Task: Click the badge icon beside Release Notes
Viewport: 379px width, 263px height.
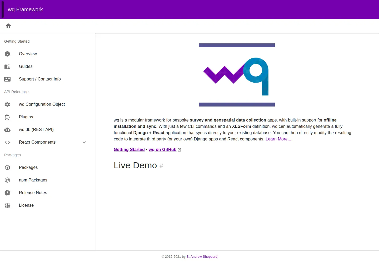Action: click(7, 193)
